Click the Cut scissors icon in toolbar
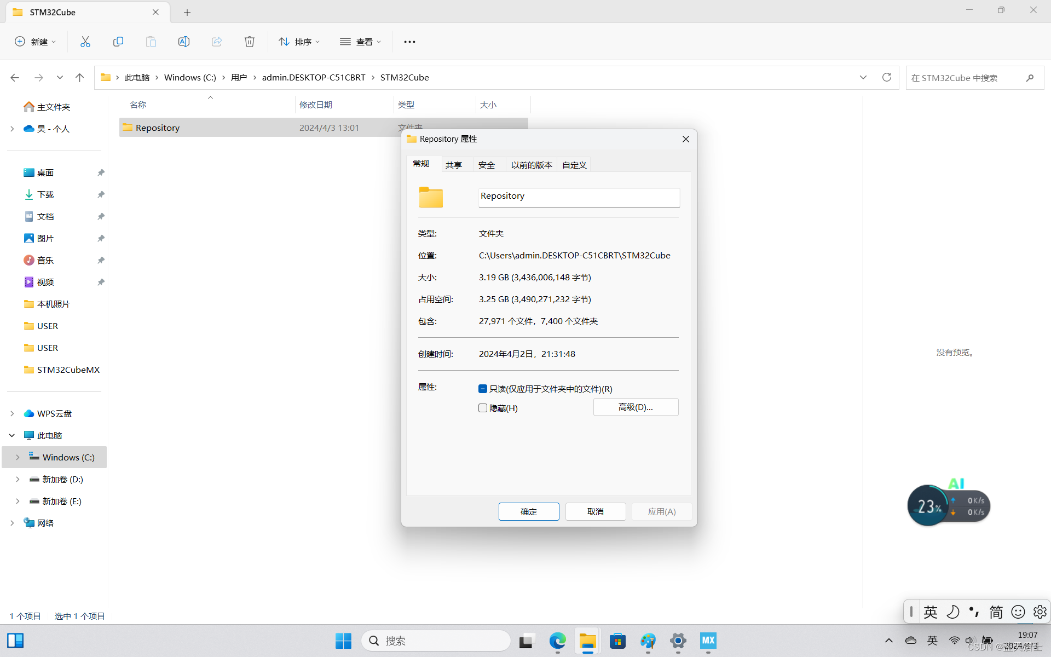 tap(85, 42)
